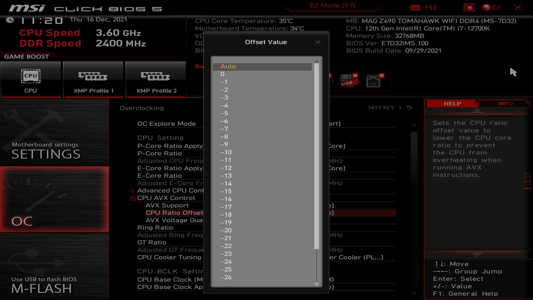Open the BIOS search magnifier icon
This screenshot has width=533, height=300.
[x=469, y=7]
